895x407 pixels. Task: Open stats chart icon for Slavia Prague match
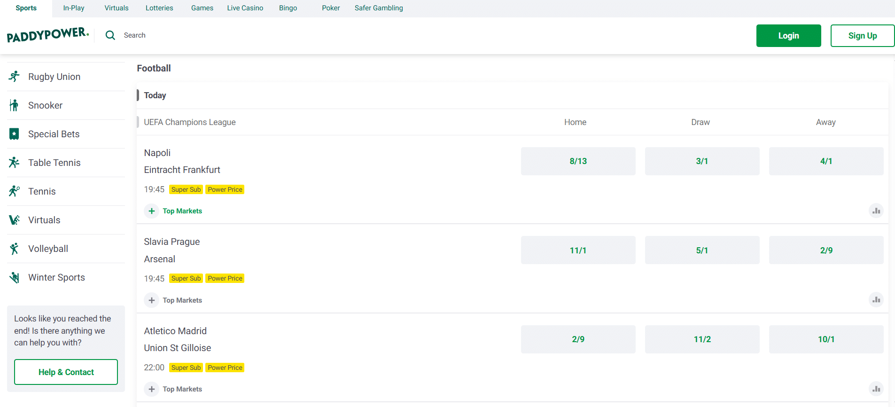click(x=876, y=300)
